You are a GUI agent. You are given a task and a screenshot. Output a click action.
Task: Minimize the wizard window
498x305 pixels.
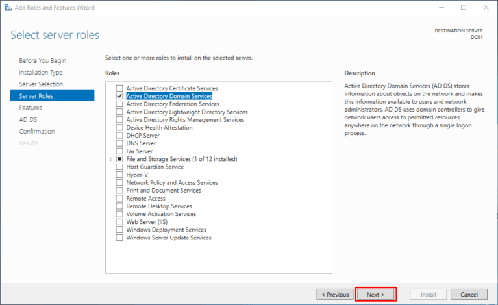[x=442, y=7]
